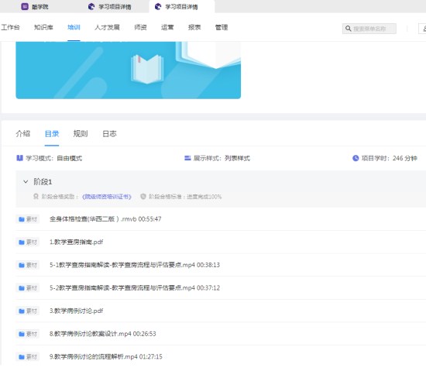Open 3.教学病例讨论.pdf item

click(77, 311)
